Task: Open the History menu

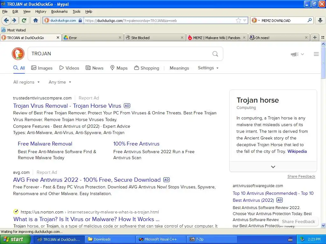Action: pyautogui.click(x=40, y=11)
